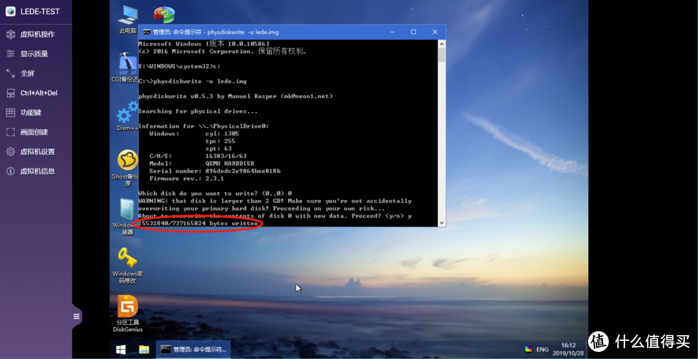Launch the Dism++ desktop shortcut
This screenshot has width=698, height=359.
(x=127, y=115)
